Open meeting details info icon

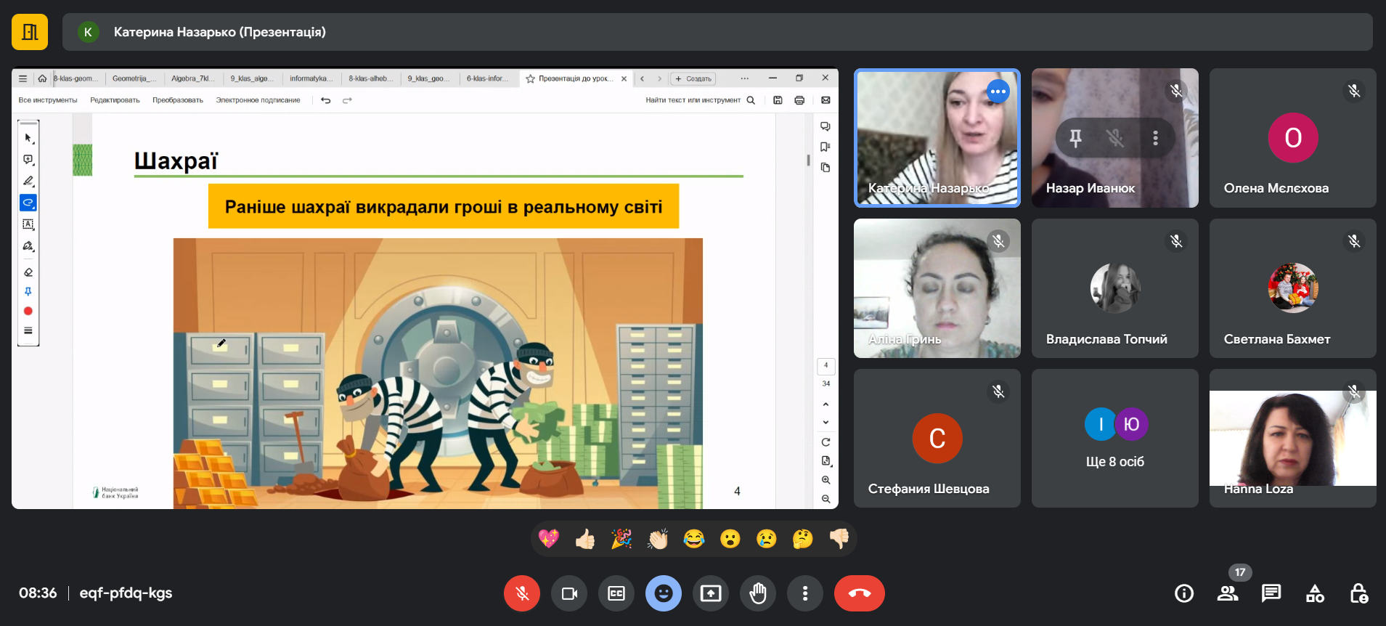click(1183, 593)
